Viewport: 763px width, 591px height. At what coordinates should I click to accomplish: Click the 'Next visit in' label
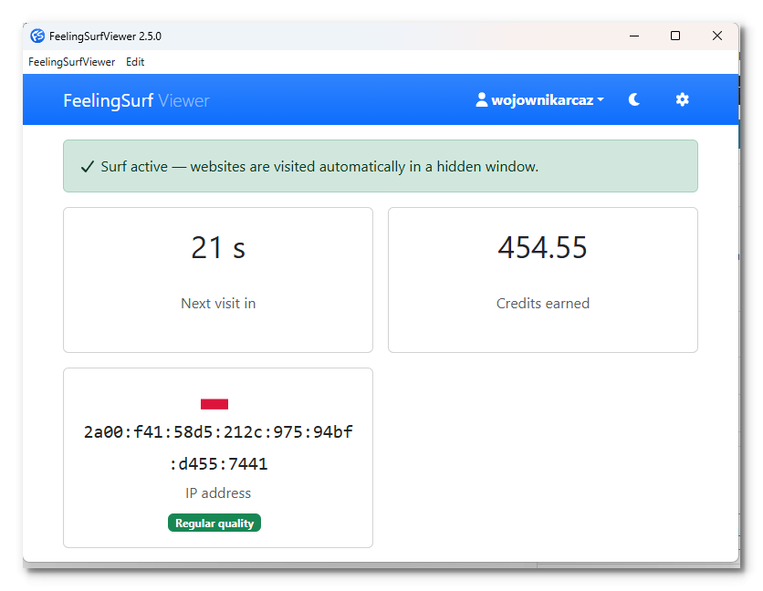click(x=218, y=304)
